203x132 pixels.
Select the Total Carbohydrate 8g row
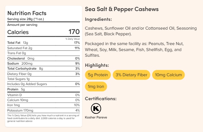tap(43, 68)
